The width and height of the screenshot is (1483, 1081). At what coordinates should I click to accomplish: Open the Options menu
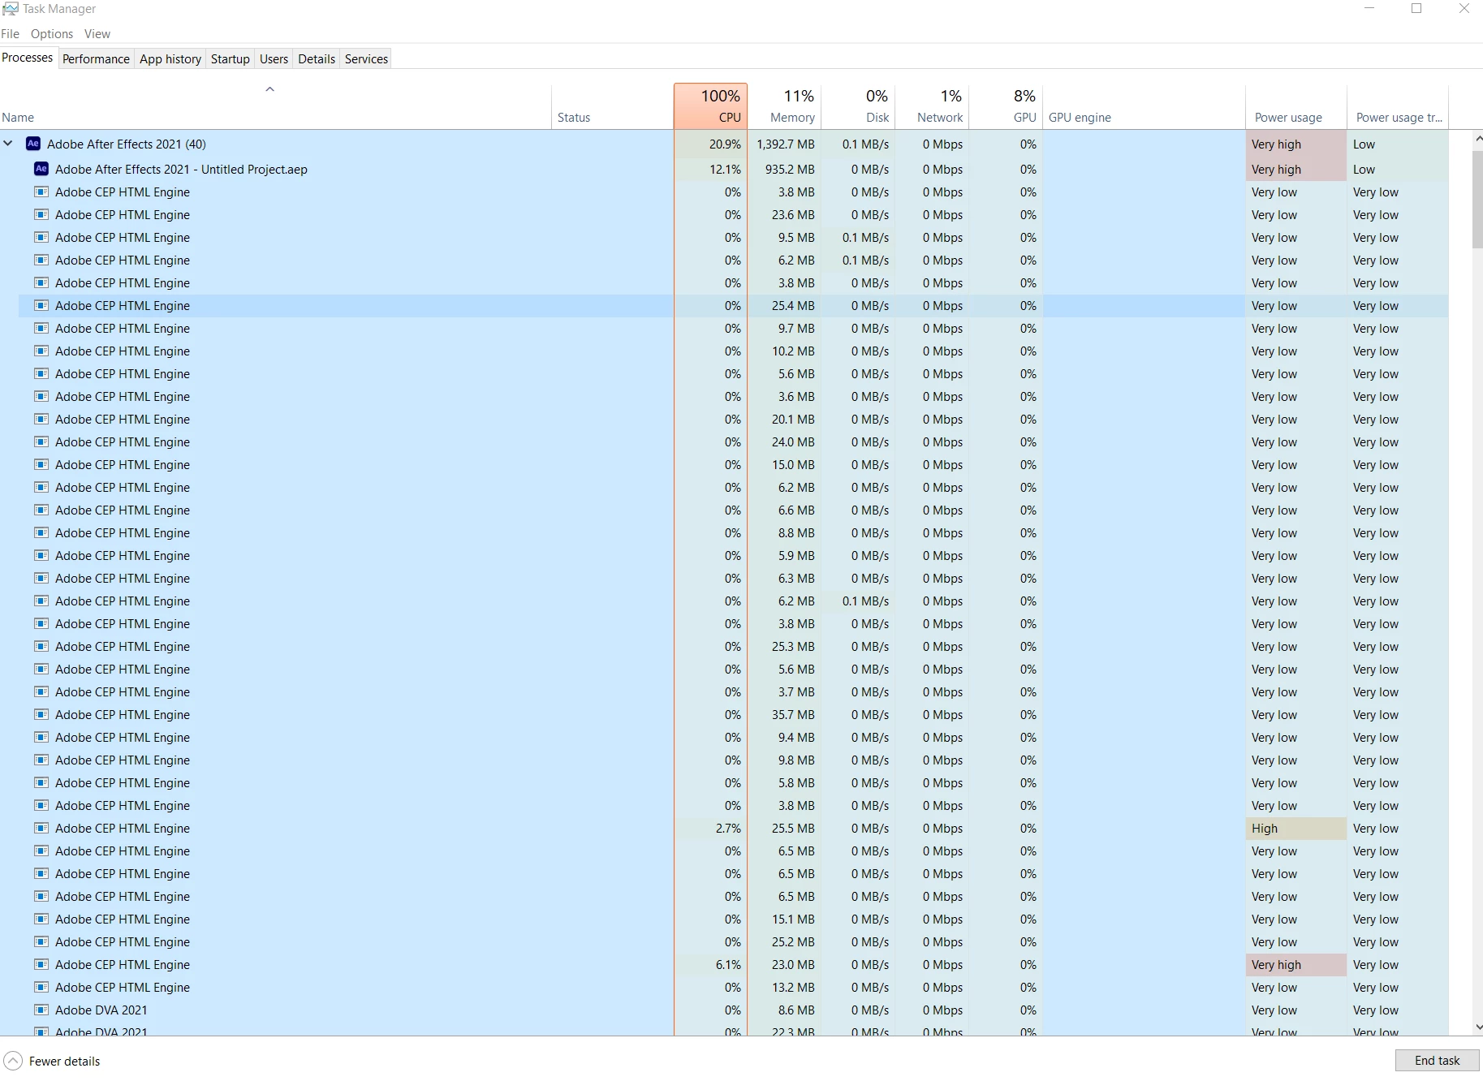pyautogui.click(x=52, y=34)
